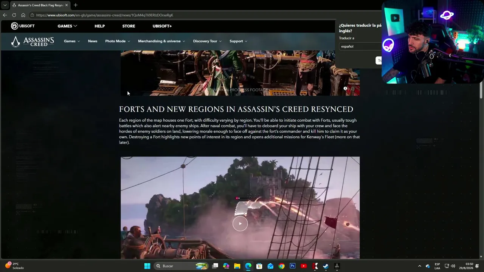484x272 pixels.
Task: Expand the GAMES menu in Ubisoft header
Action: [x=67, y=26]
